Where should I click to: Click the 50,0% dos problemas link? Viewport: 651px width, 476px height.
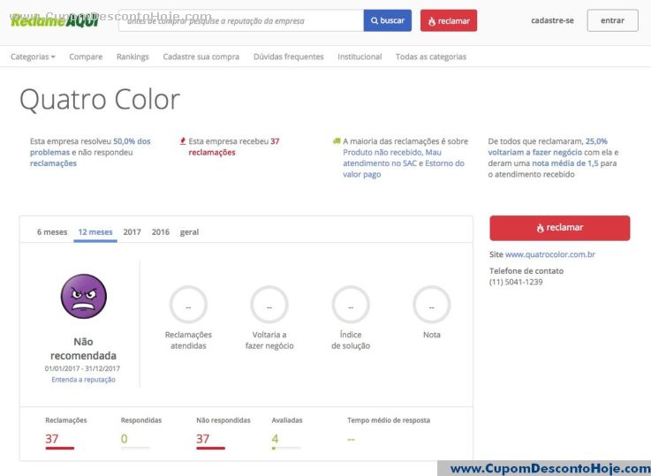pos(90,147)
